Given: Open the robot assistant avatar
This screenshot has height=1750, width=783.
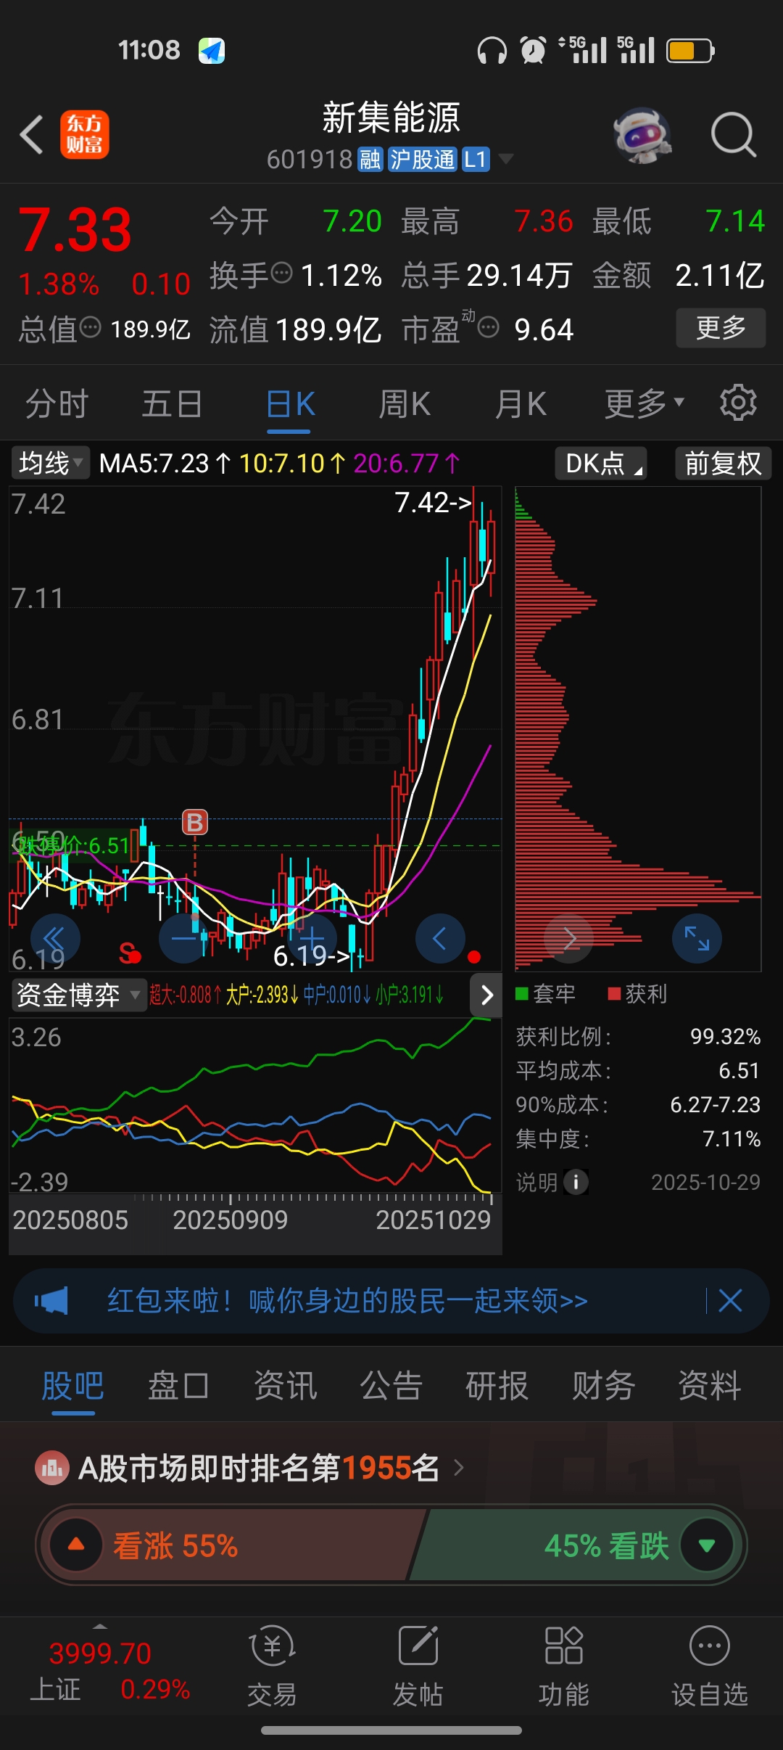Looking at the screenshot, I should pos(642,135).
